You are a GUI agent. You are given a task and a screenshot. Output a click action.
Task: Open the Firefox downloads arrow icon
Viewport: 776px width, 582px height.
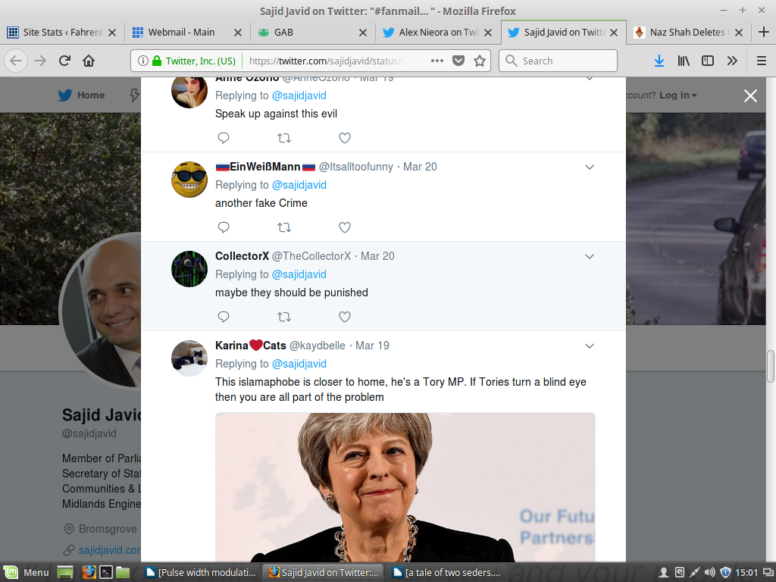659,61
